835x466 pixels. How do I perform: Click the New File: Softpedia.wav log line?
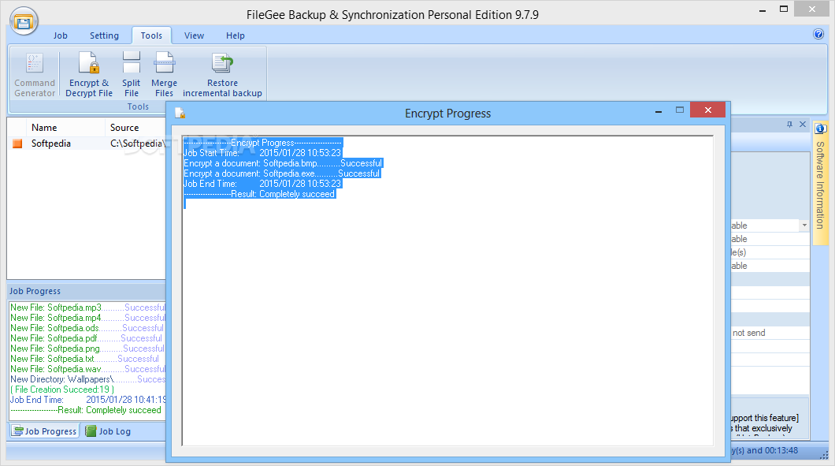pyautogui.click(x=88, y=369)
